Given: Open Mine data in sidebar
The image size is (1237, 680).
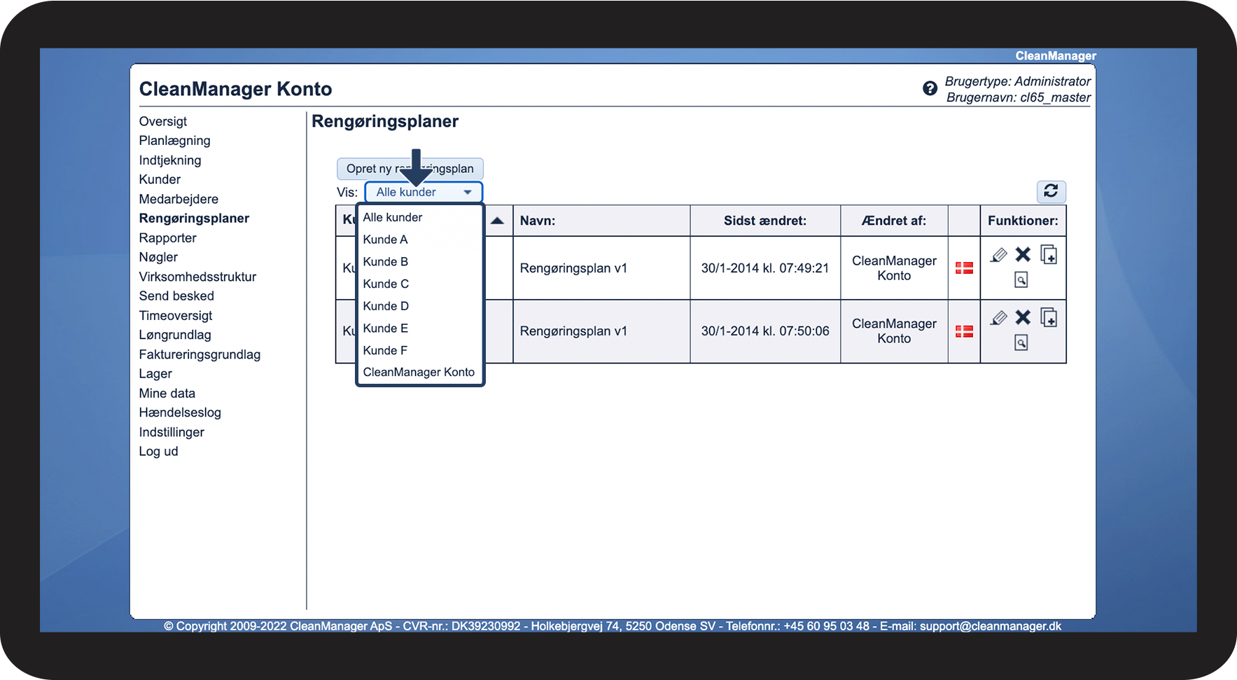Looking at the screenshot, I should click(x=167, y=394).
